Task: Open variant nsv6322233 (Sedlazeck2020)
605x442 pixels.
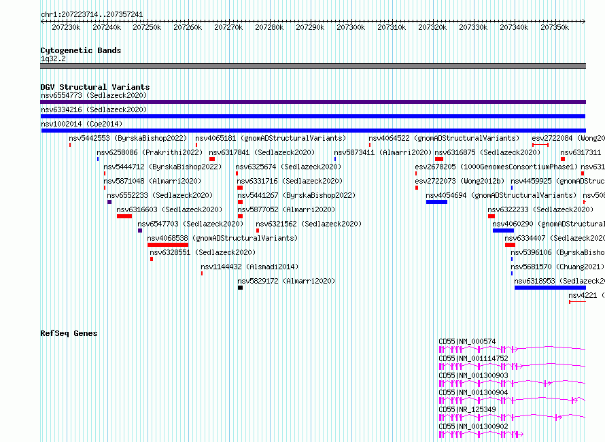Action: coord(540,209)
